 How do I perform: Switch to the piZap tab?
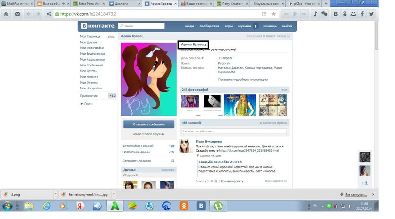tap(304, 4)
